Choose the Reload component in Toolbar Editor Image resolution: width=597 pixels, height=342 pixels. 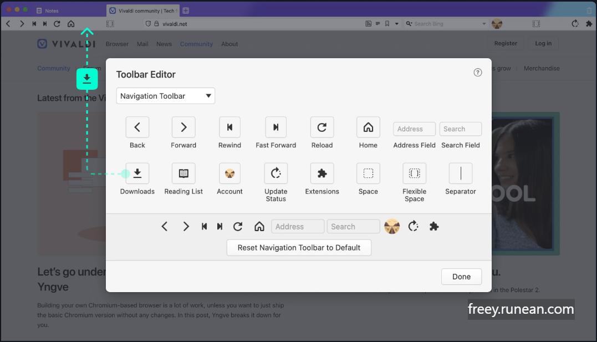click(x=322, y=127)
